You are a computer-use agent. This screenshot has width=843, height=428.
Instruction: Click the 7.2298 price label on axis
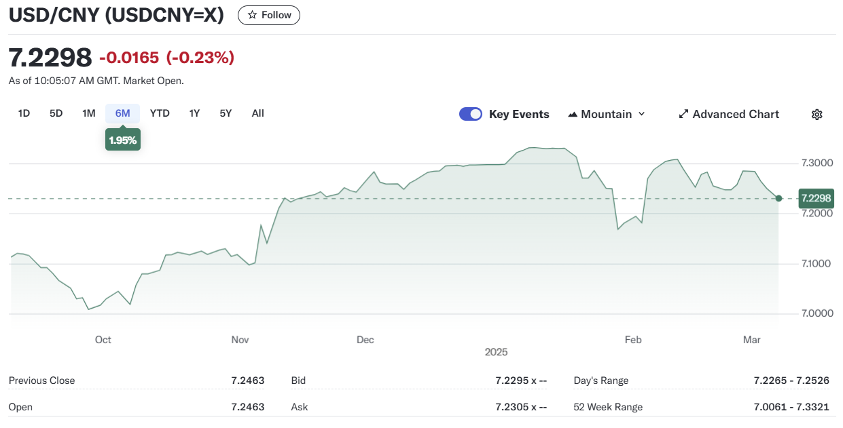816,198
